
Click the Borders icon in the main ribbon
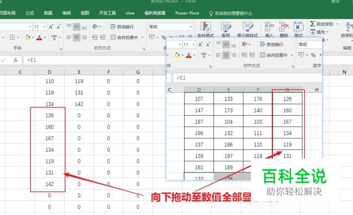point(12,37)
